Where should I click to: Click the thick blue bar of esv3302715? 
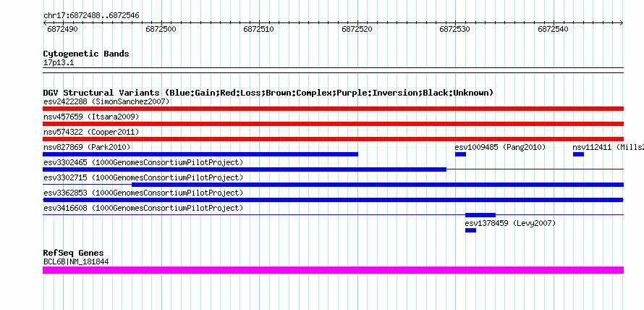(x=378, y=185)
